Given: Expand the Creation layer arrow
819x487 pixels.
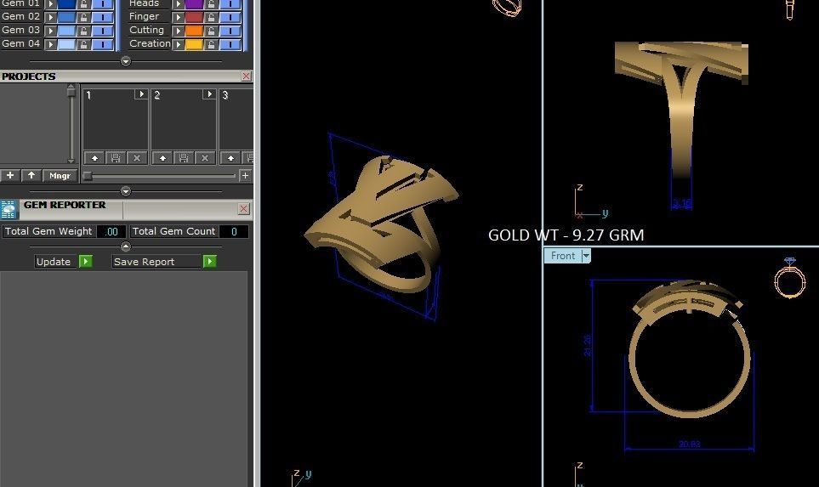Looking at the screenshot, I should pyautogui.click(x=178, y=44).
